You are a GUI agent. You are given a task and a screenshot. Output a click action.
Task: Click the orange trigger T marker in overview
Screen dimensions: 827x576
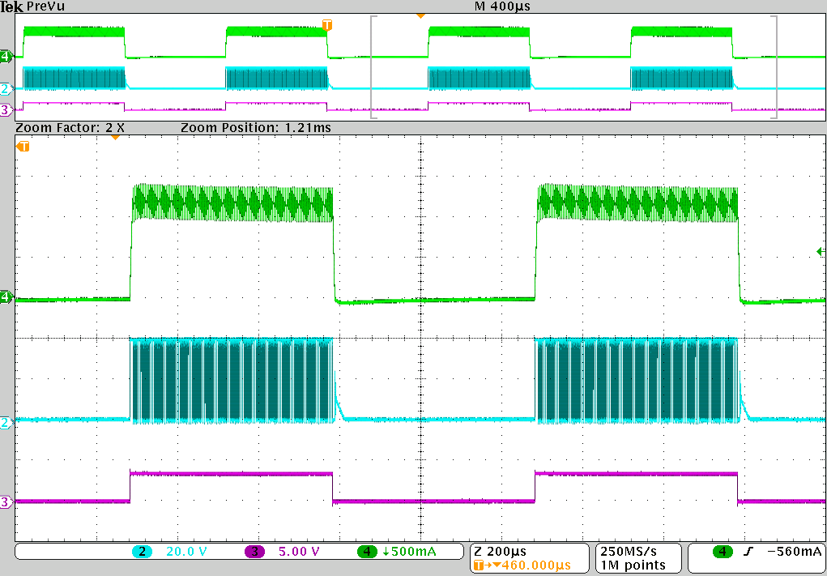(x=327, y=25)
